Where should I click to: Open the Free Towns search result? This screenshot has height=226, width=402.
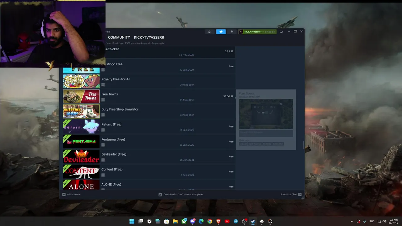tap(149, 96)
